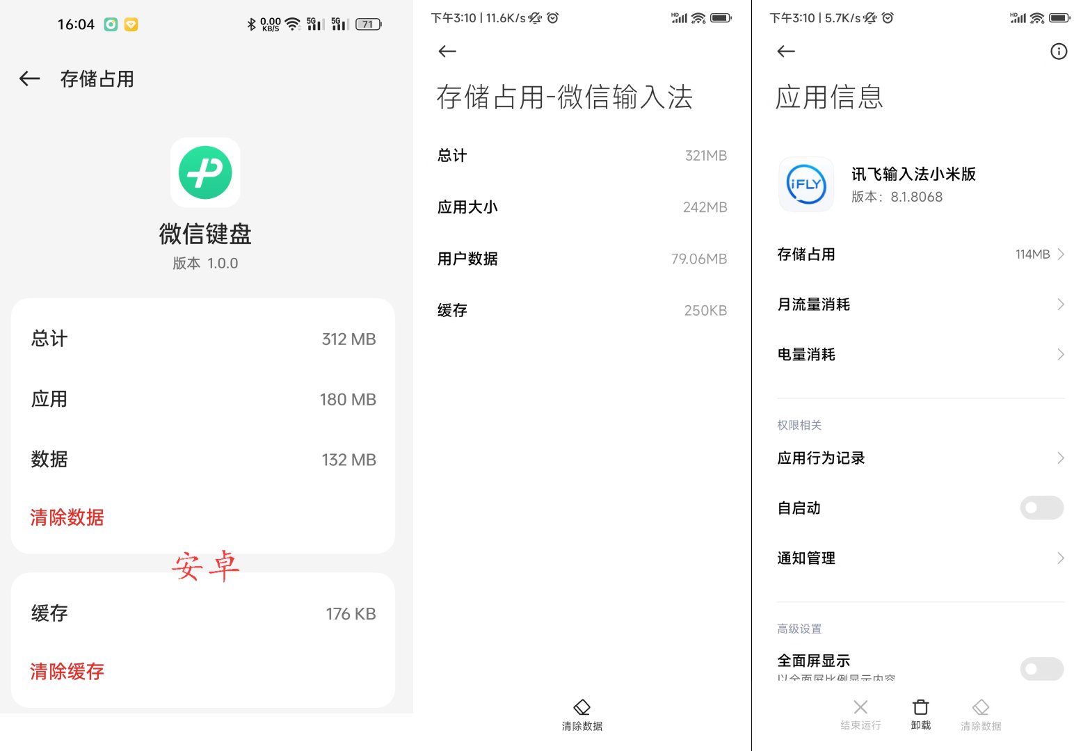The height and width of the screenshot is (751, 1090).
Task: Open 通知管理 entry
Action: (x=920, y=558)
